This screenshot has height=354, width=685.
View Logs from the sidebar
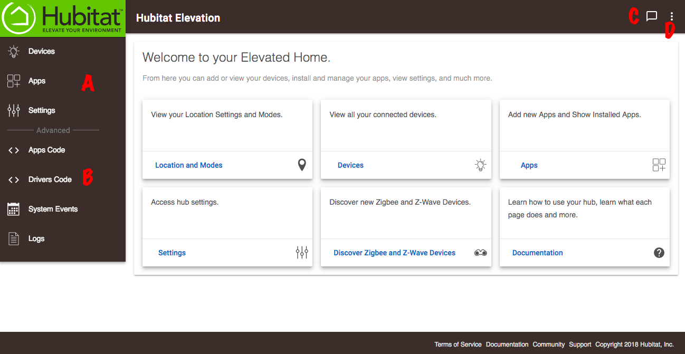click(x=36, y=238)
